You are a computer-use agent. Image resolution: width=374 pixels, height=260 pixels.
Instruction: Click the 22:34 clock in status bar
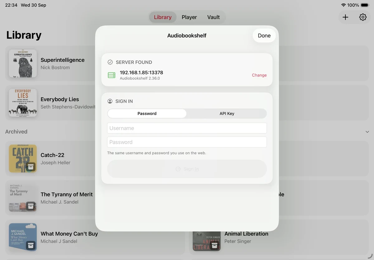[11, 5]
